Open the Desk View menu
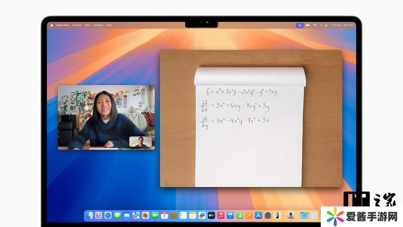Image resolution: width=403 pixels, height=227 pixels. point(63,25)
